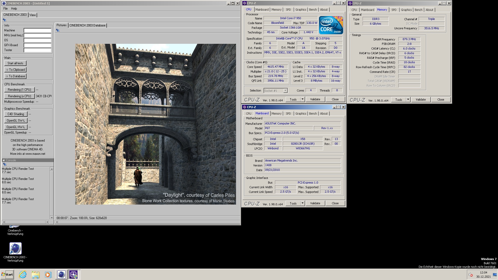Screen dimensions: 498x280
Task: Open Socket #1 selection dropdown
Action: coord(276,90)
